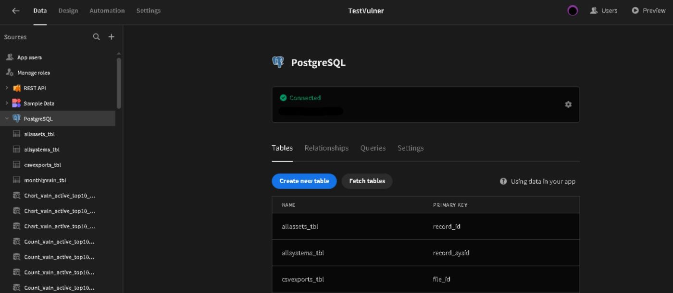Click the PostgreSQL page heading
Screen dimensions: 673x293
[x=318, y=62]
